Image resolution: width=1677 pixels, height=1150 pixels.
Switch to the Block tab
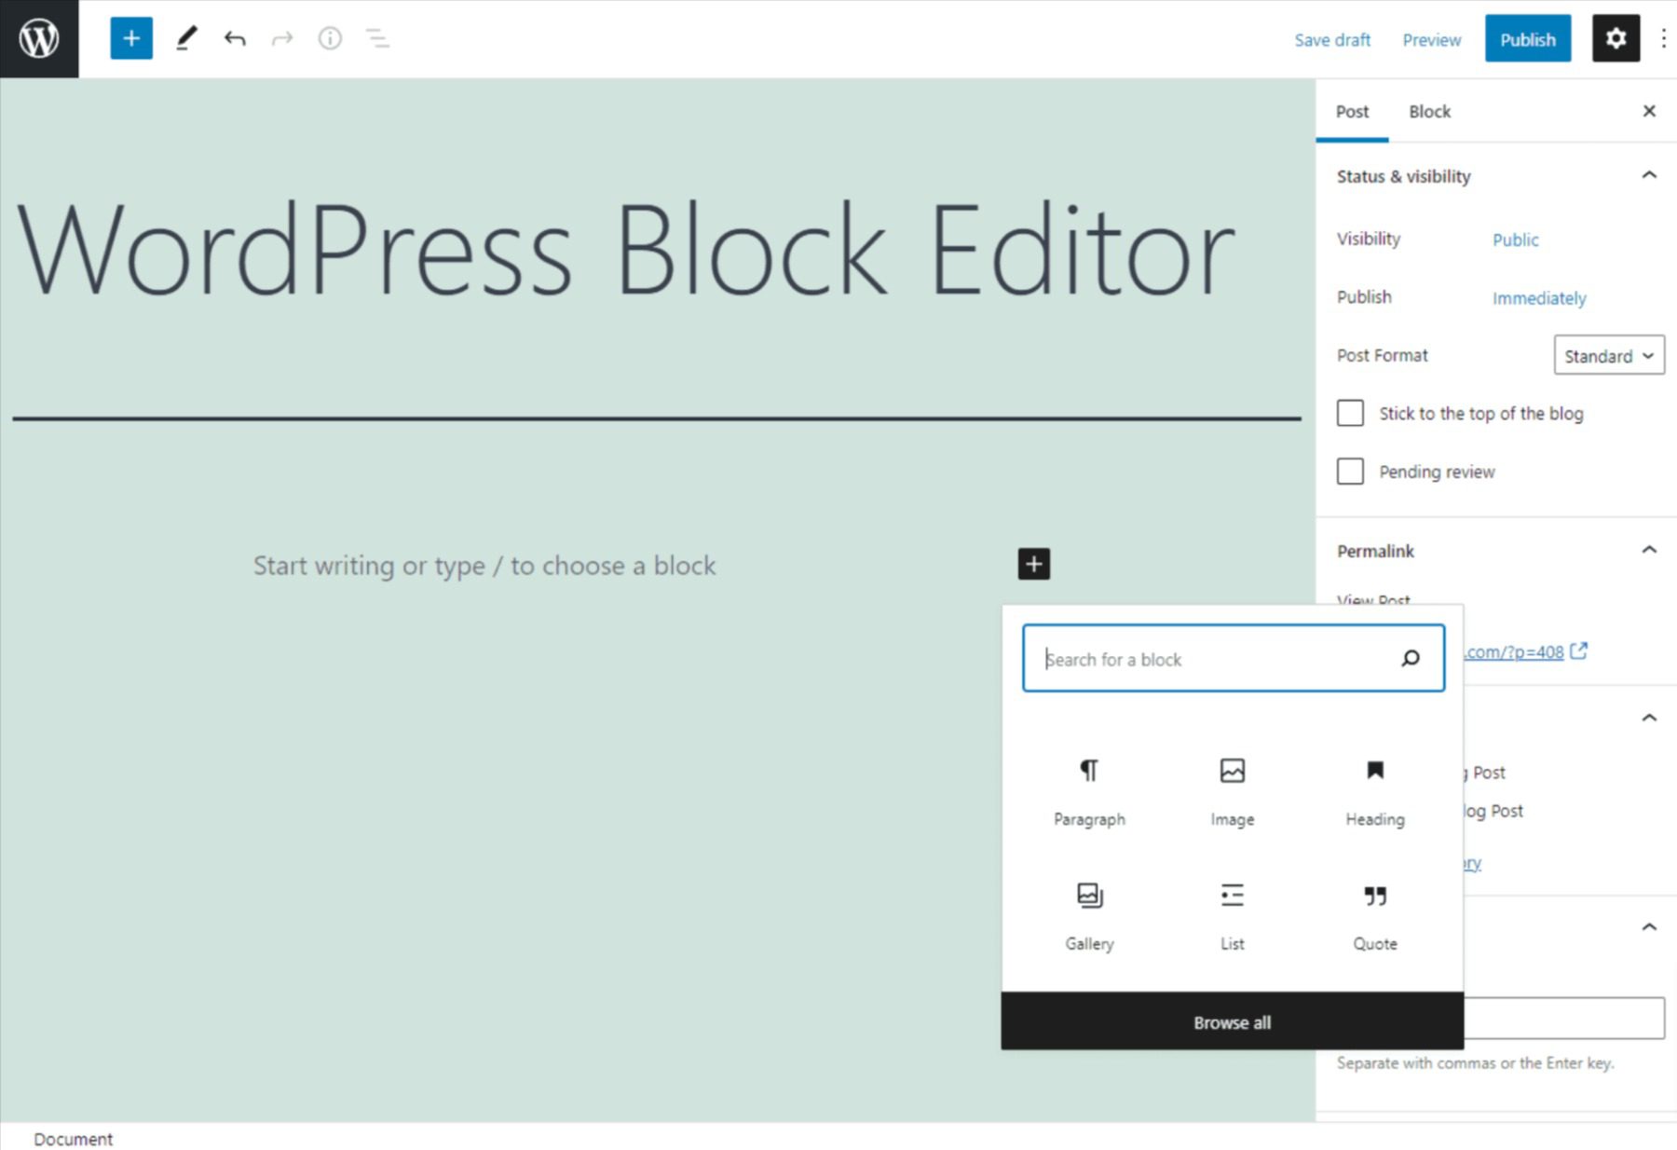[1428, 111]
